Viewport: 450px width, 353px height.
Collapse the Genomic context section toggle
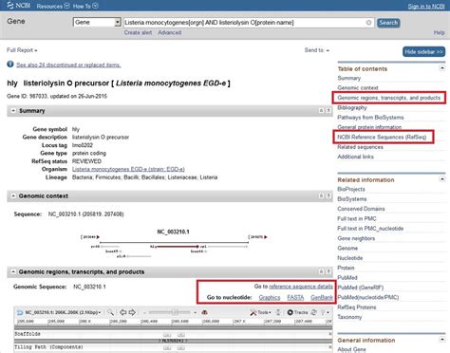(13, 195)
